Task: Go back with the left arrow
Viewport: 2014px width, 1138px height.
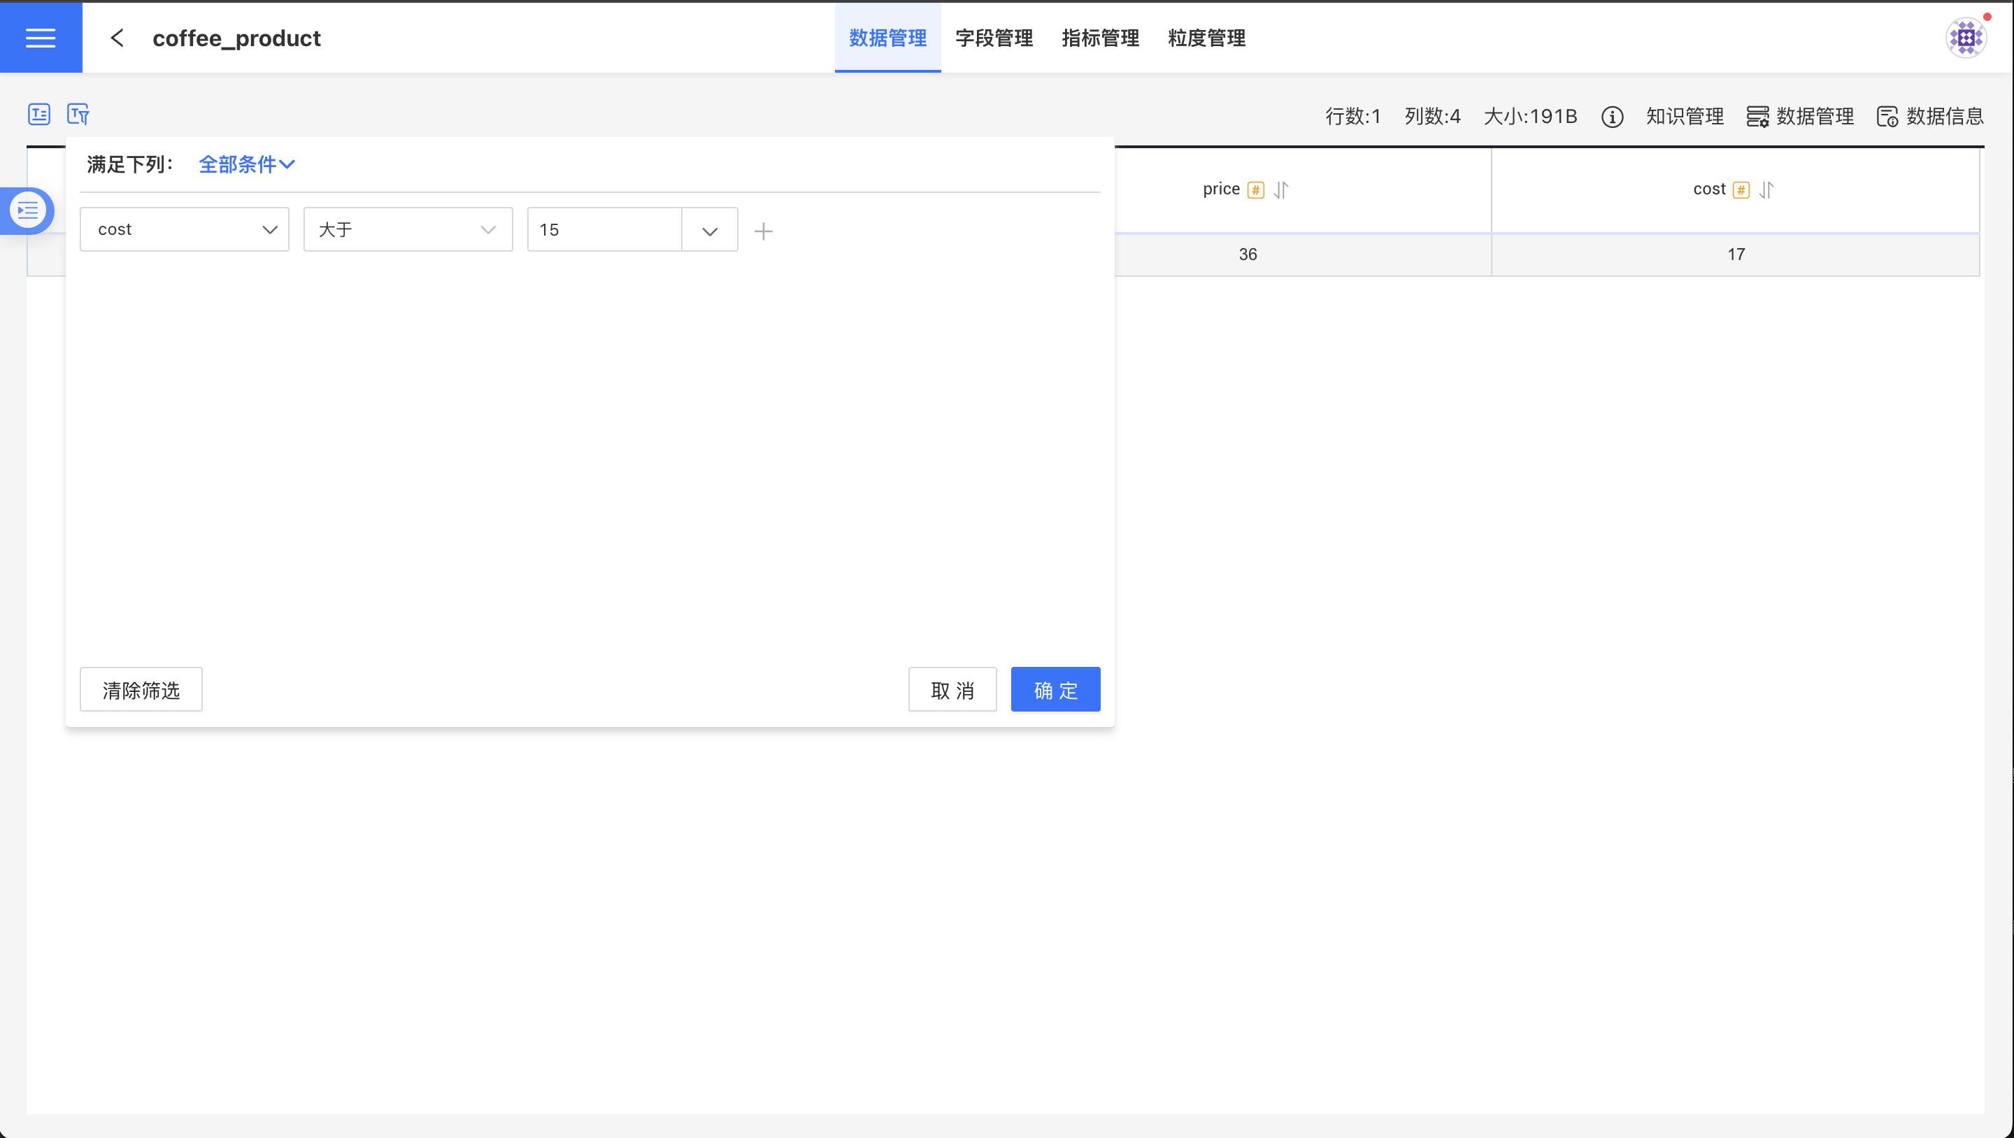Action: [117, 38]
